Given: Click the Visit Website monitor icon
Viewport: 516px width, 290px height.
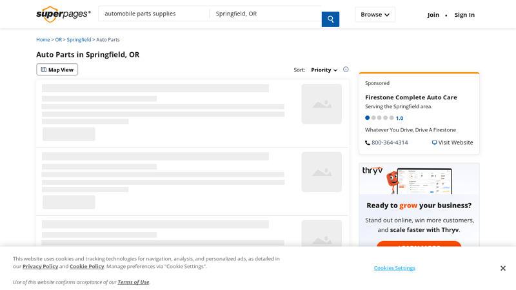Looking at the screenshot, I should pos(435,143).
